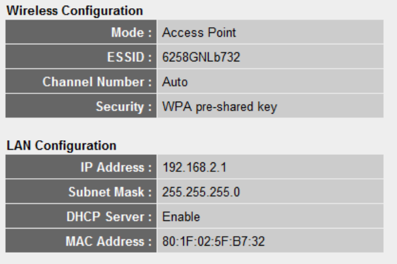The image size is (397, 264).
Task: Click the empty area right of Auto
Action: 286,81
